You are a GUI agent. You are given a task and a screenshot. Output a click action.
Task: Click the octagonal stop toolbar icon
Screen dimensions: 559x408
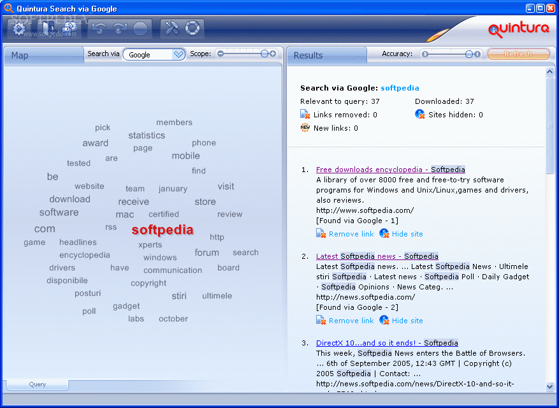(x=140, y=29)
